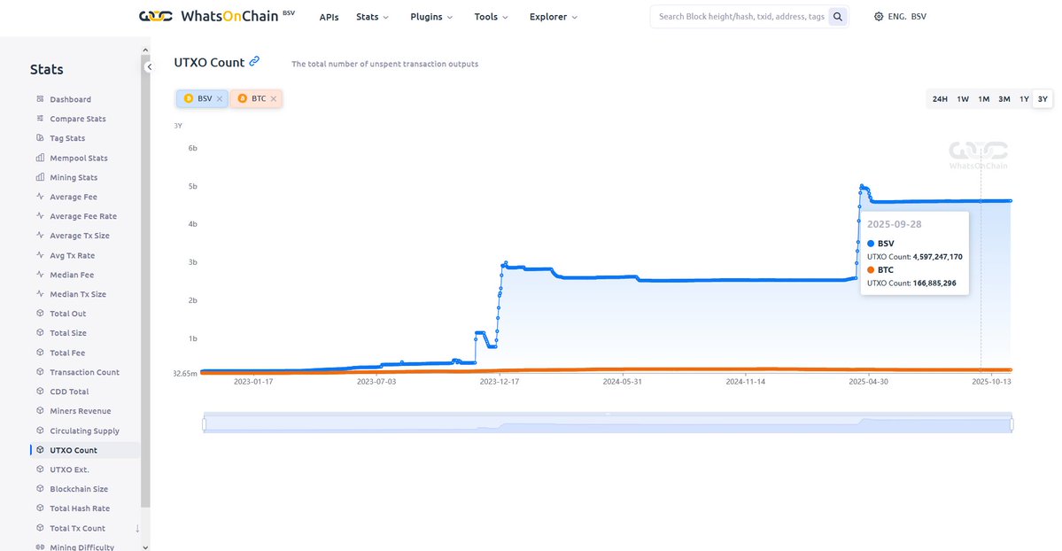Click the Tag Stats sidebar icon
This screenshot has height=551, width=1062.
[40, 137]
